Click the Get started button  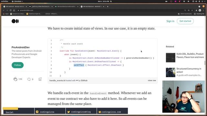(x=185, y=21)
